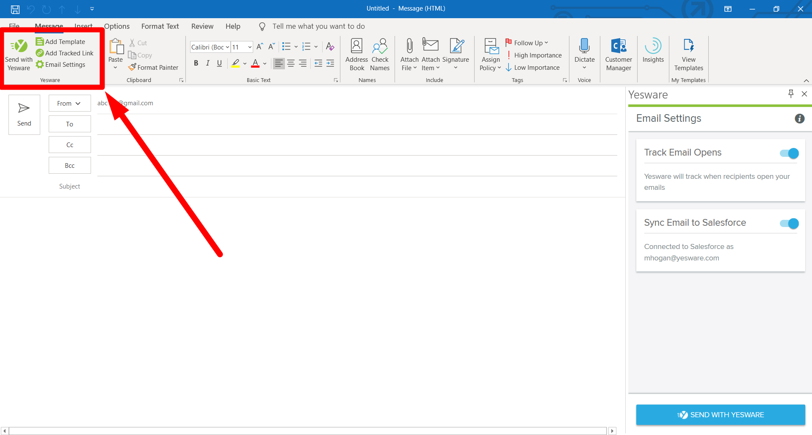
Task: Increase indent
Action: pyautogui.click(x=330, y=63)
